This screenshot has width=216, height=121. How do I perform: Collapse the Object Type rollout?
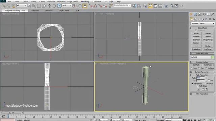(x=202, y=28)
